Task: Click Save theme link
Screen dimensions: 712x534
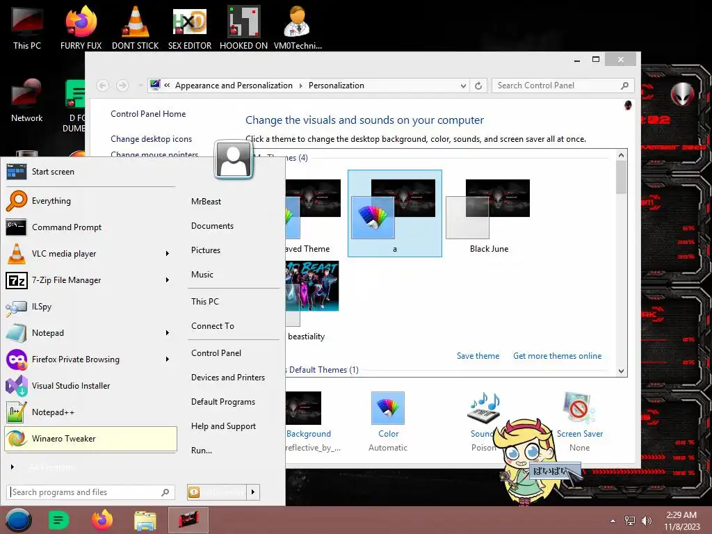Action: 478,356
